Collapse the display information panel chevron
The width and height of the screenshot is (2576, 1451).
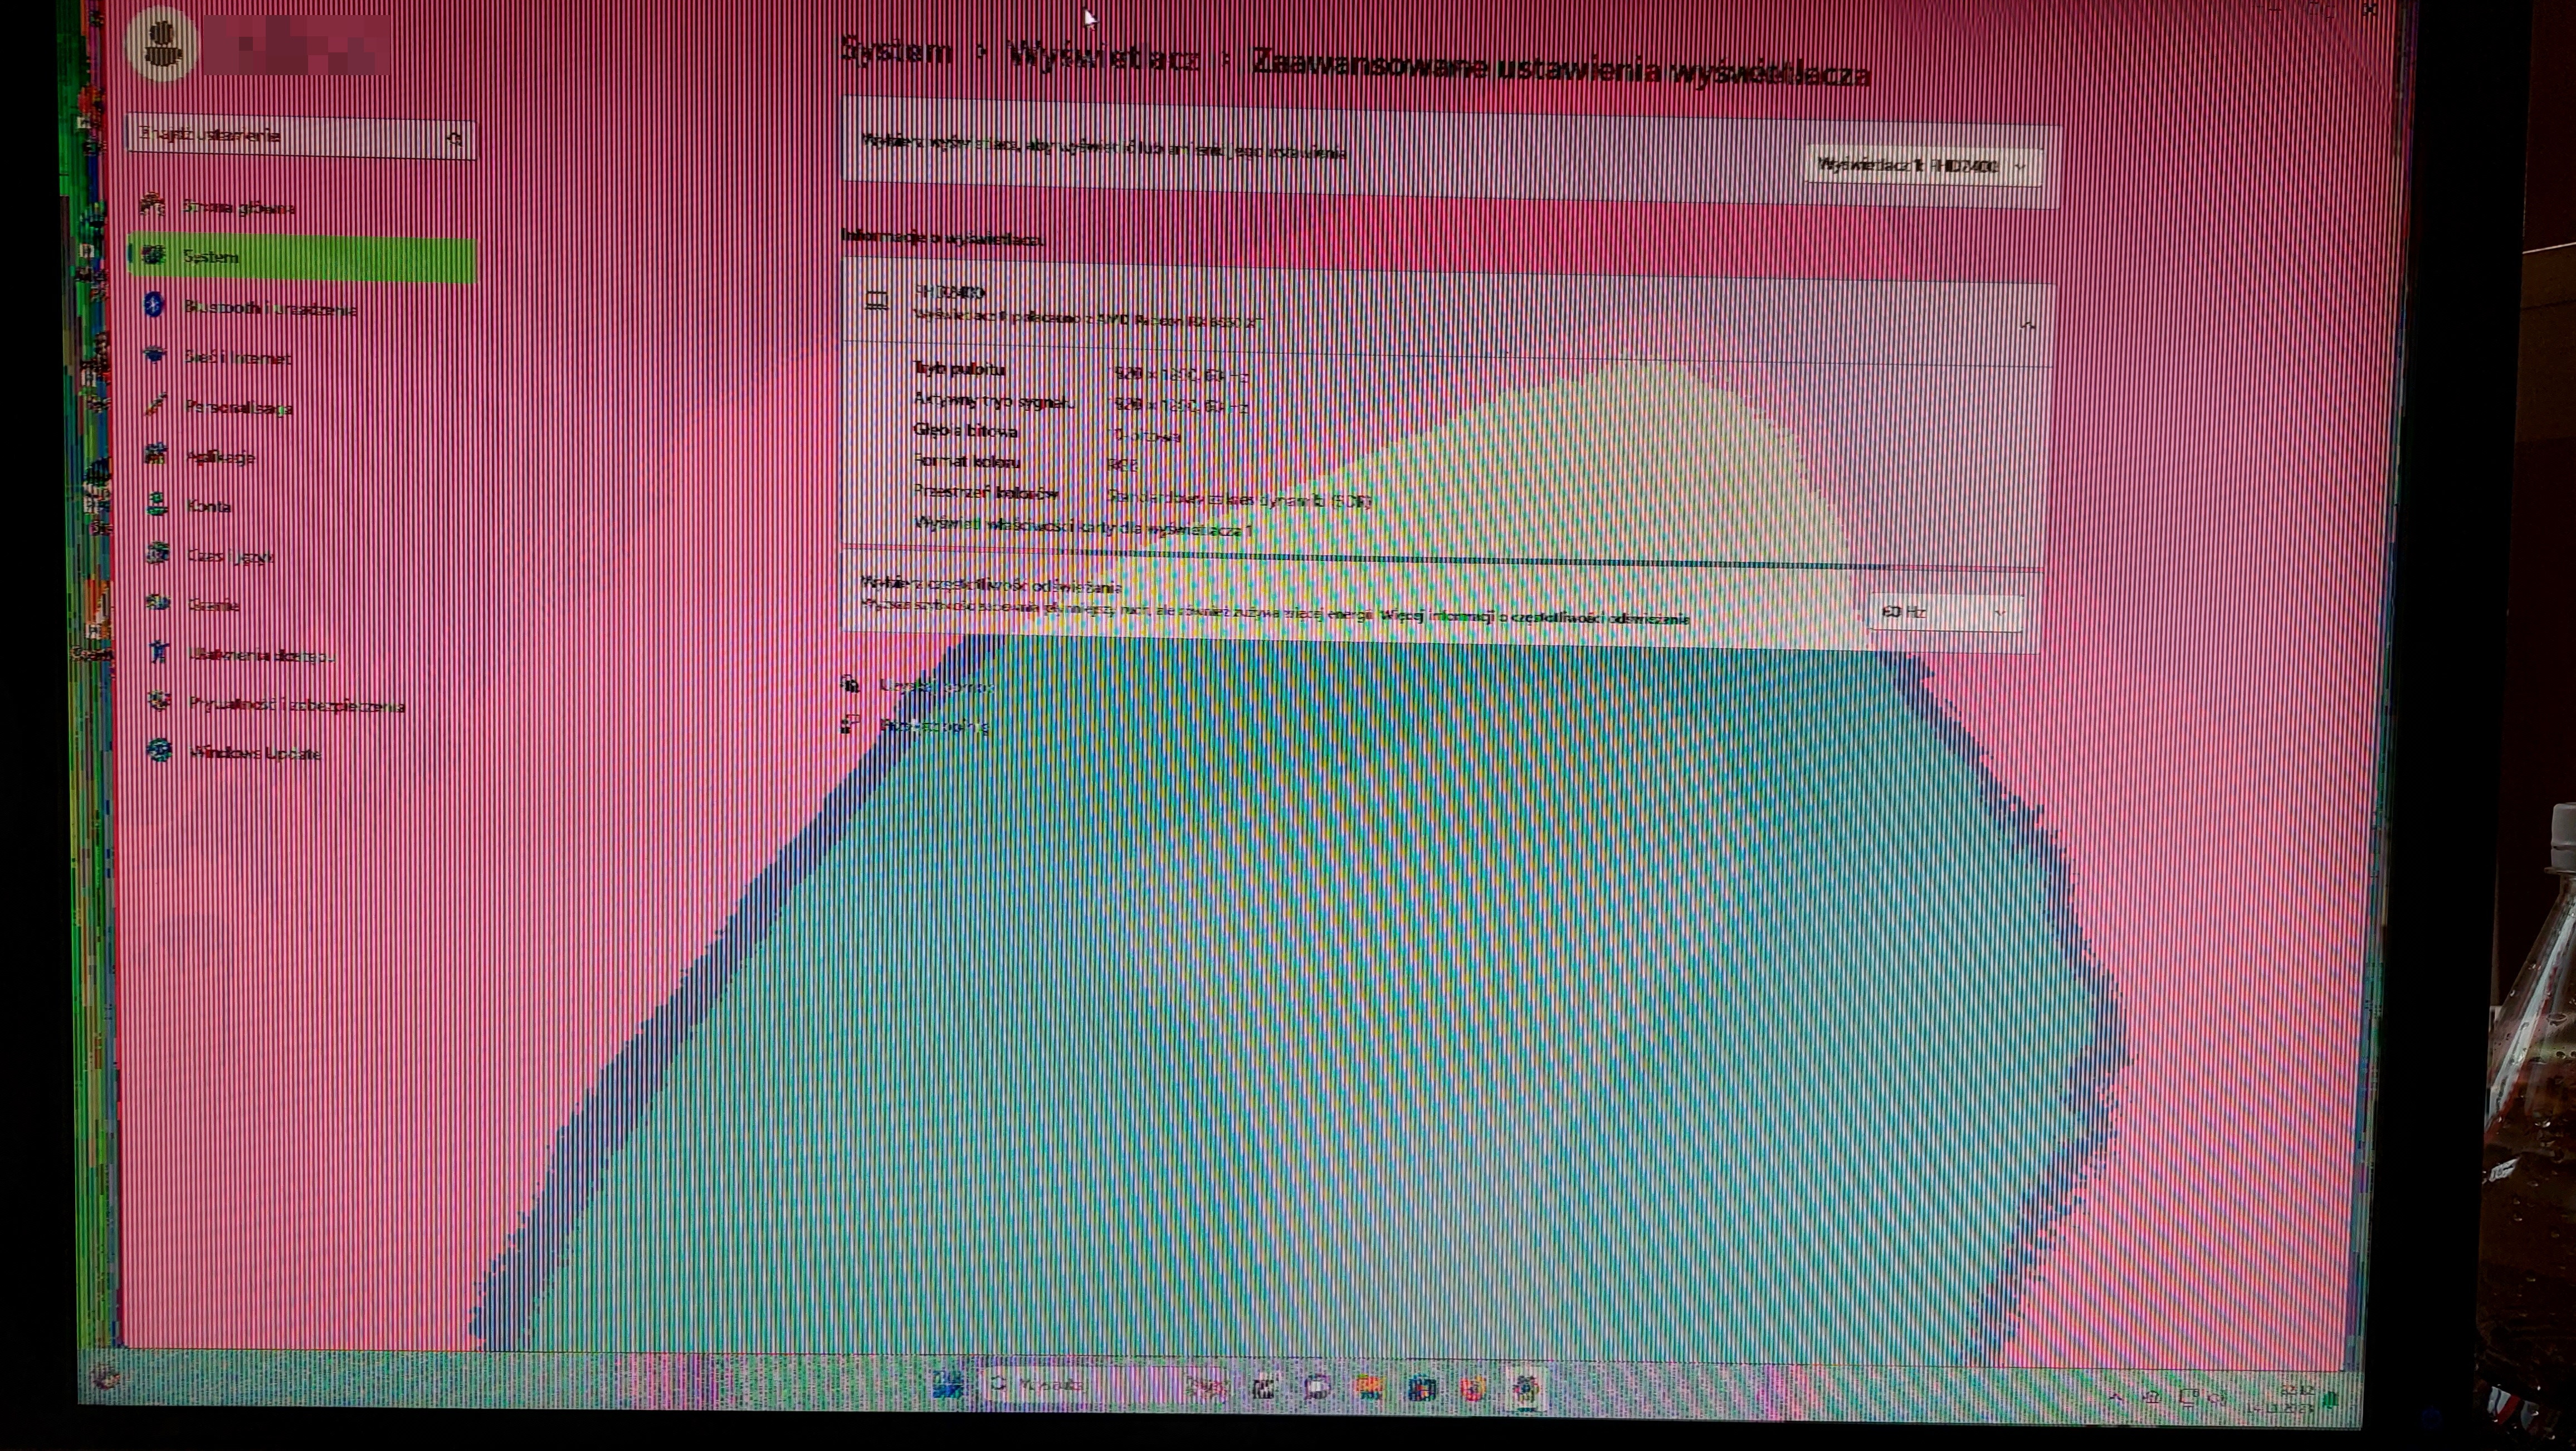coord(2027,326)
